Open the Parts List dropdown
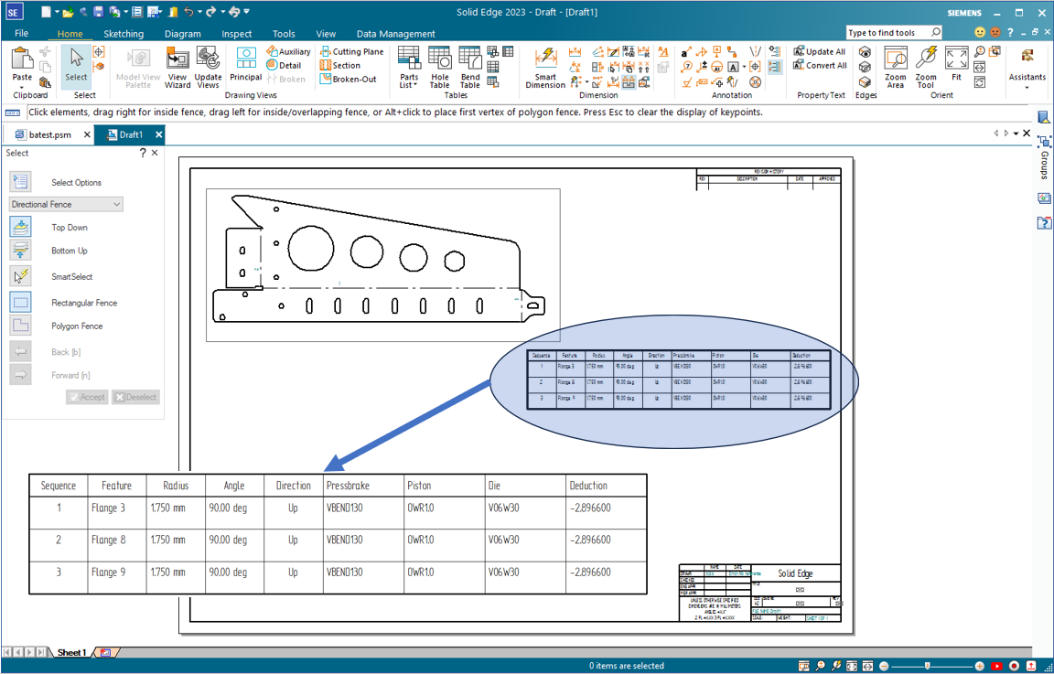1054x674 pixels. click(x=408, y=62)
